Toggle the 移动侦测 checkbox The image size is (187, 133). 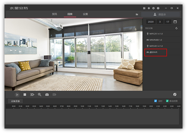coord(167,101)
